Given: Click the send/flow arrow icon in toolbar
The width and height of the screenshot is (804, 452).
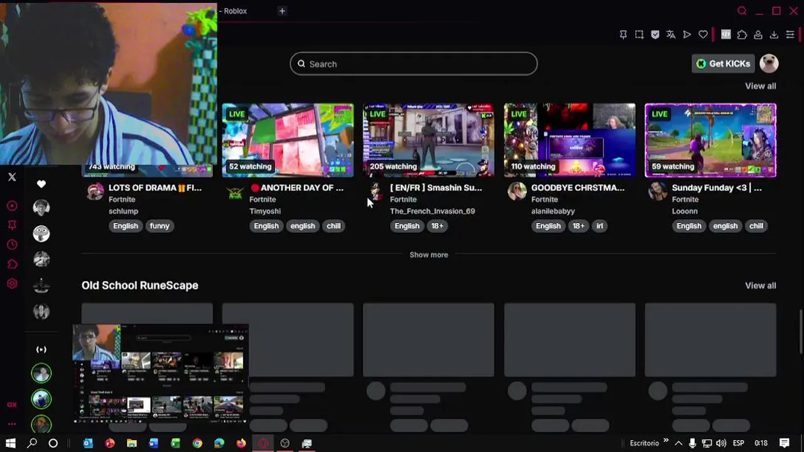Looking at the screenshot, I should point(687,35).
